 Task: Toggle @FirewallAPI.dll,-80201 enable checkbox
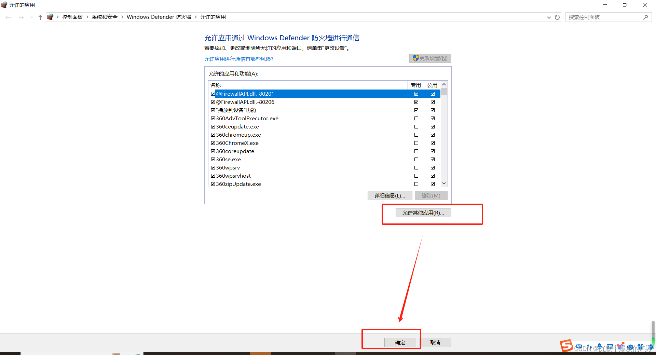213,94
